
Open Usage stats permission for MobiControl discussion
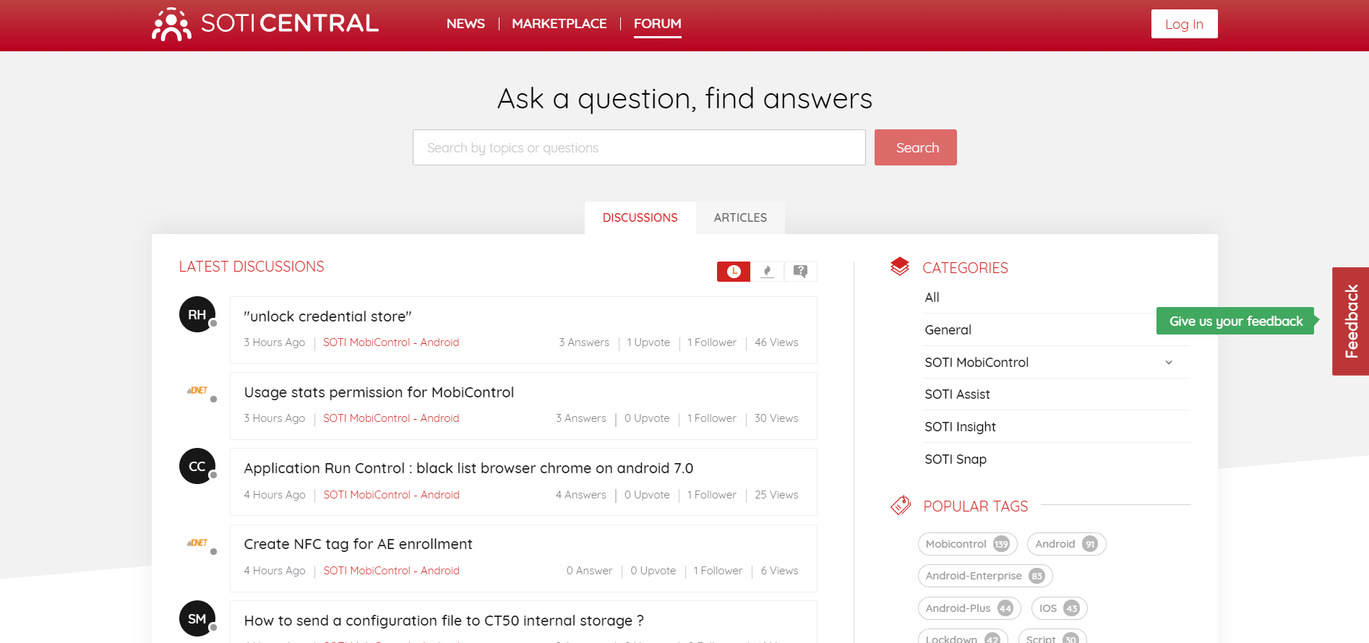click(x=379, y=392)
